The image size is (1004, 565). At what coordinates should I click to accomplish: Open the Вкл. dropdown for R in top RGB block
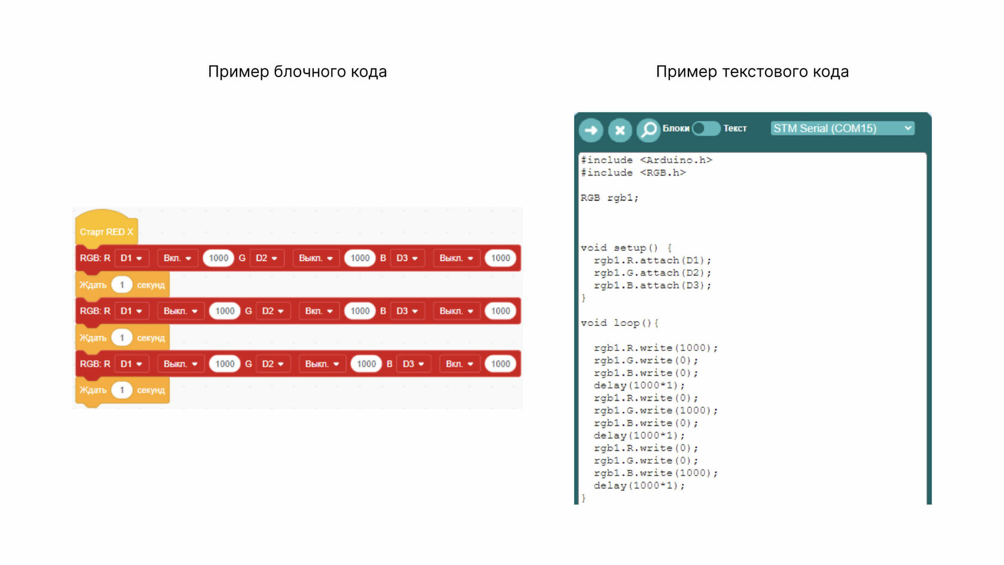(x=177, y=258)
